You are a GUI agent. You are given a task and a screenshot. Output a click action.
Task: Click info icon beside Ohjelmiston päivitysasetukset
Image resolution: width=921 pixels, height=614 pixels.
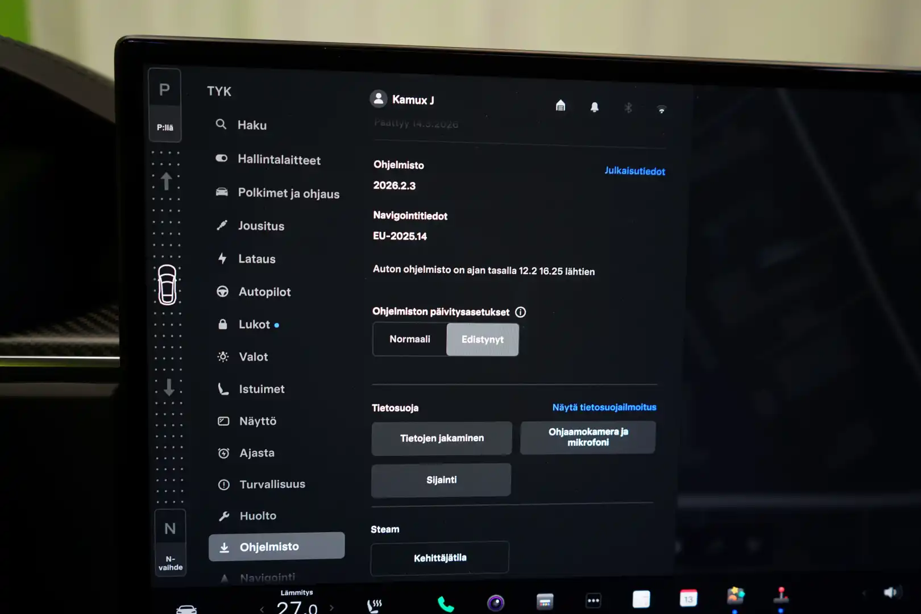[520, 312]
